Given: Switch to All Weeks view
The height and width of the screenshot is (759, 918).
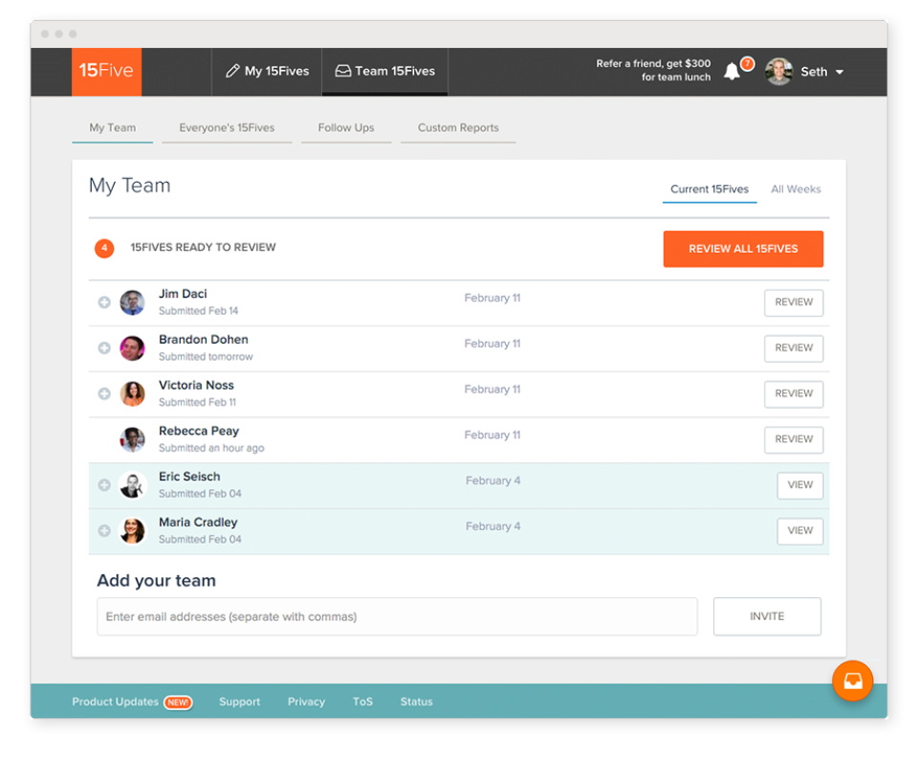Looking at the screenshot, I should tap(796, 190).
